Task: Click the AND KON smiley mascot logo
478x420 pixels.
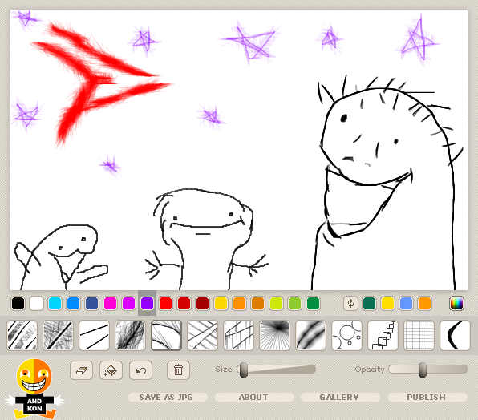Action: [34, 389]
